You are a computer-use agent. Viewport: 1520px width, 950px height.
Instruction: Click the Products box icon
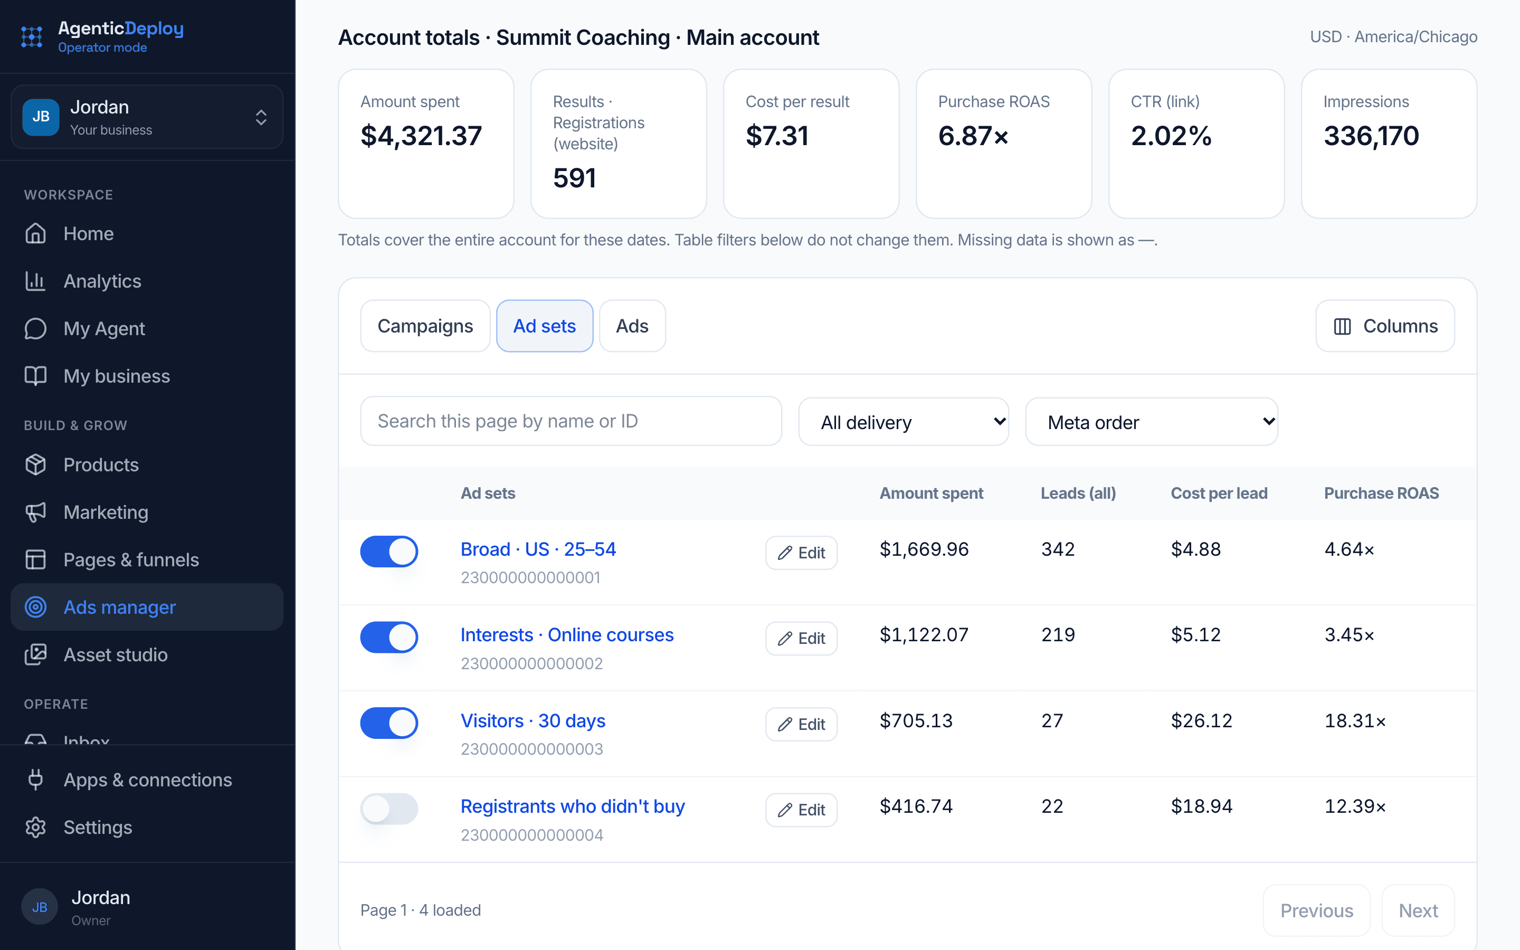[36, 465]
